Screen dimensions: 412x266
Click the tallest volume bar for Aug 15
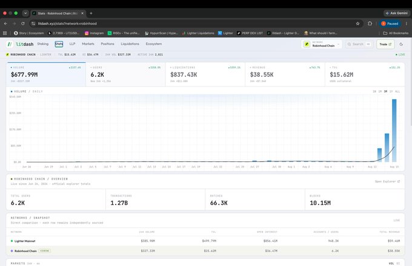pyautogui.click(x=394, y=131)
